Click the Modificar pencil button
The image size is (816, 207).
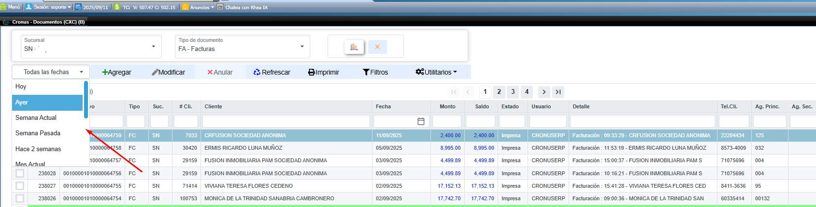(x=168, y=72)
